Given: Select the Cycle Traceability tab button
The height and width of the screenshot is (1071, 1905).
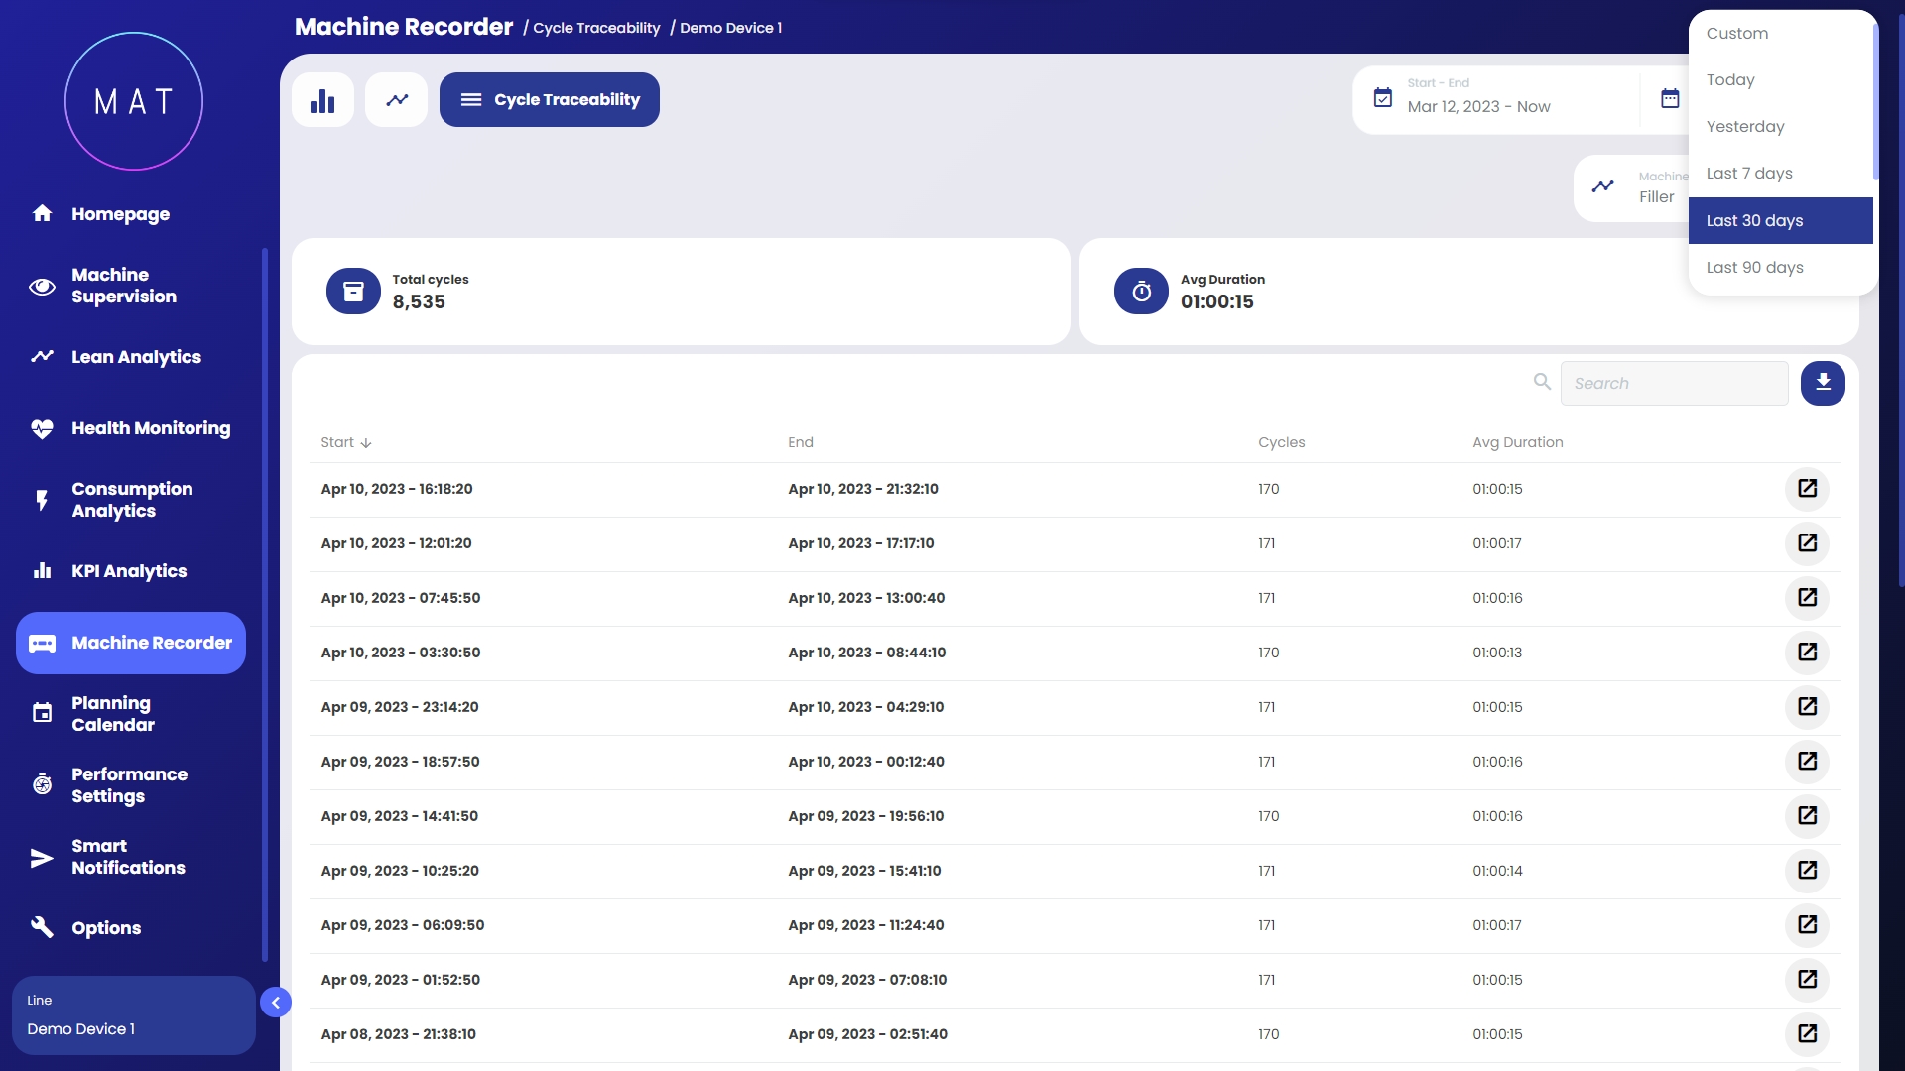Looking at the screenshot, I should point(550,100).
